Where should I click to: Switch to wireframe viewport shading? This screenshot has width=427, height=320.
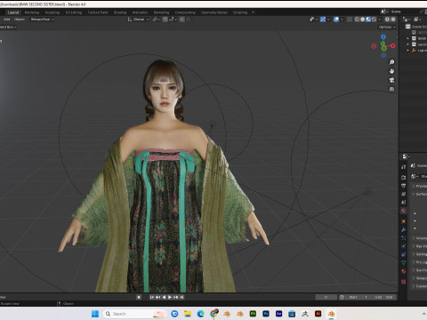[x=358, y=20]
